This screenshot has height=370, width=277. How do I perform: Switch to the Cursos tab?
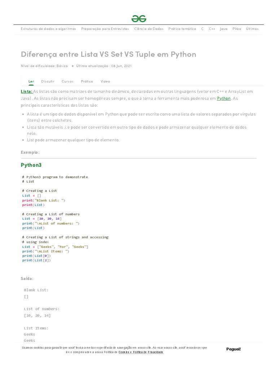coord(67,81)
